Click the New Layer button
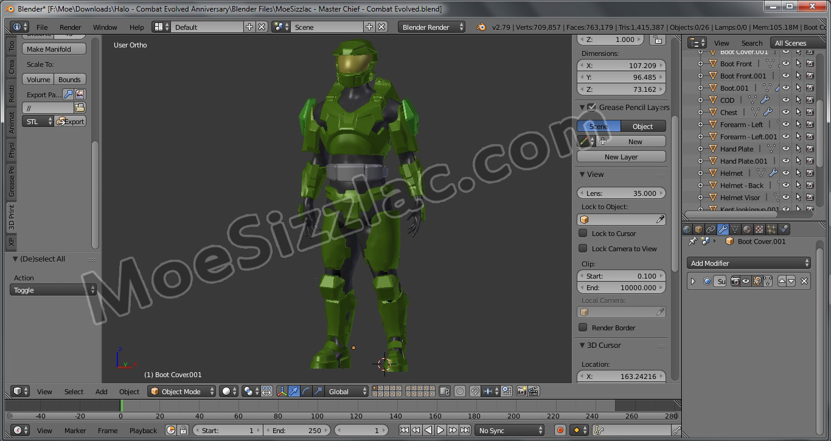 coord(621,157)
